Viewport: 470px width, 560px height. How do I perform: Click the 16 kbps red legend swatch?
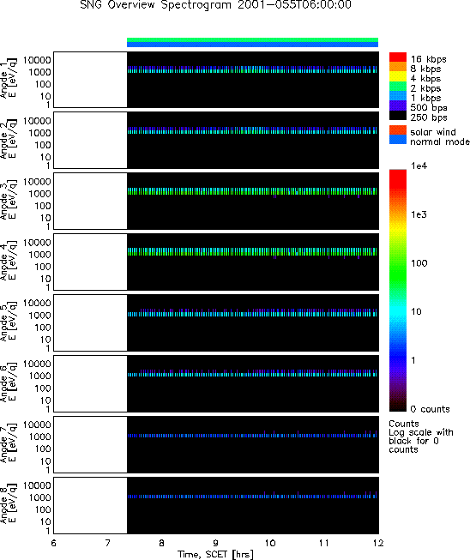398,57
